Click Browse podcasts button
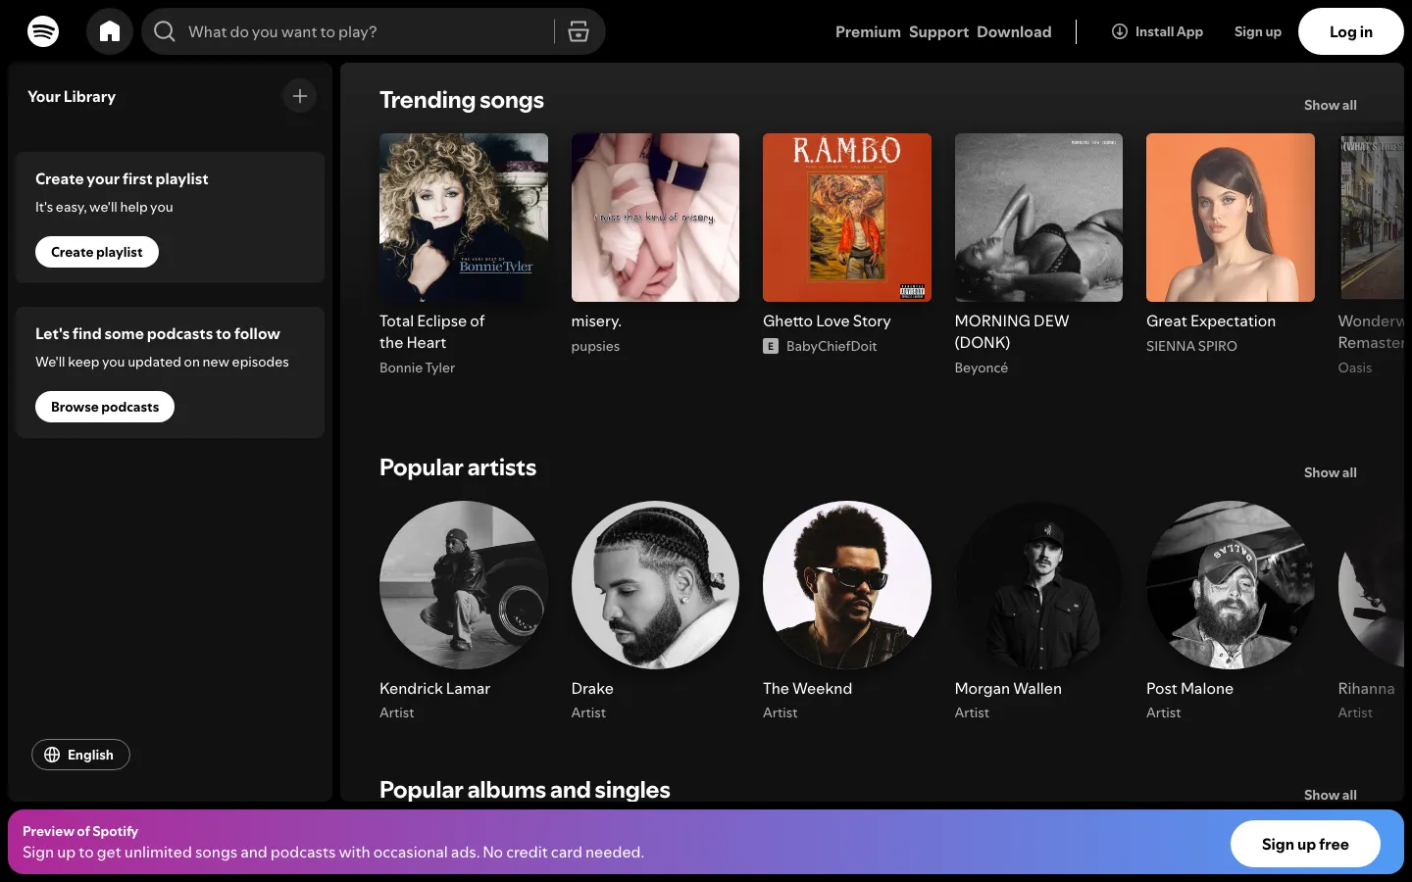Viewport: 1412px width, 882px height. coord(105,407)
